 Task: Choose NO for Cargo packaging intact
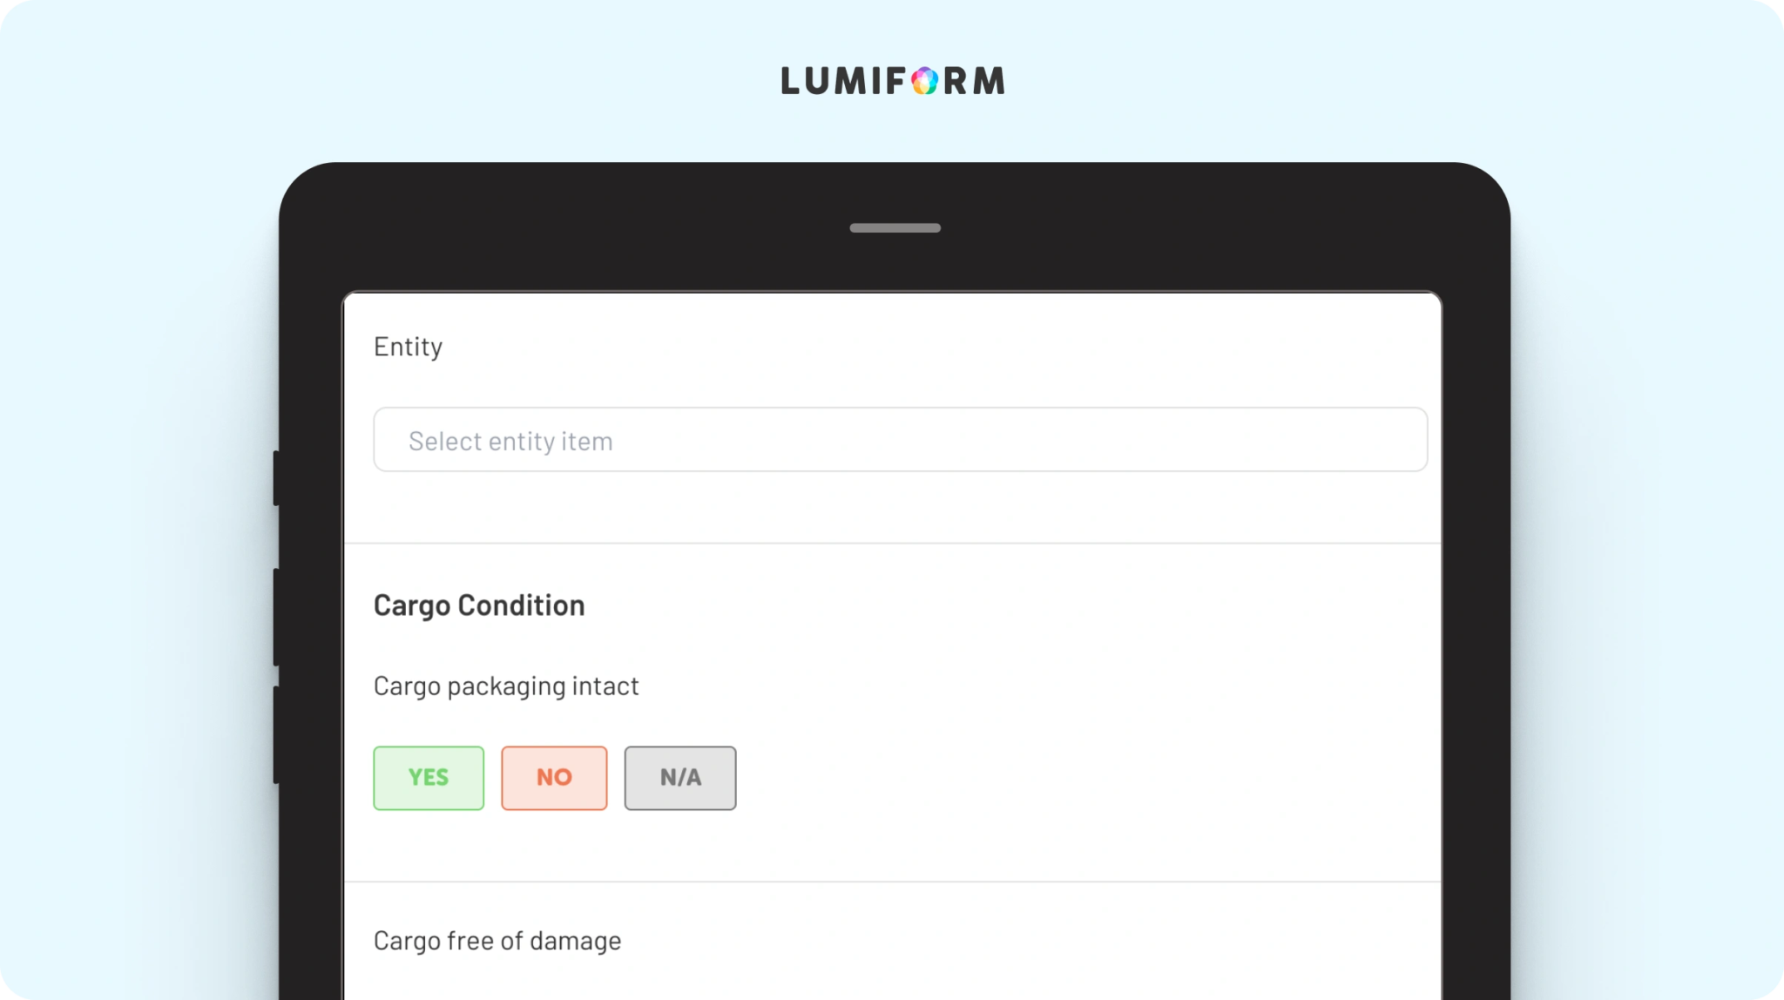pyautogui.click(x=554, y=778)
